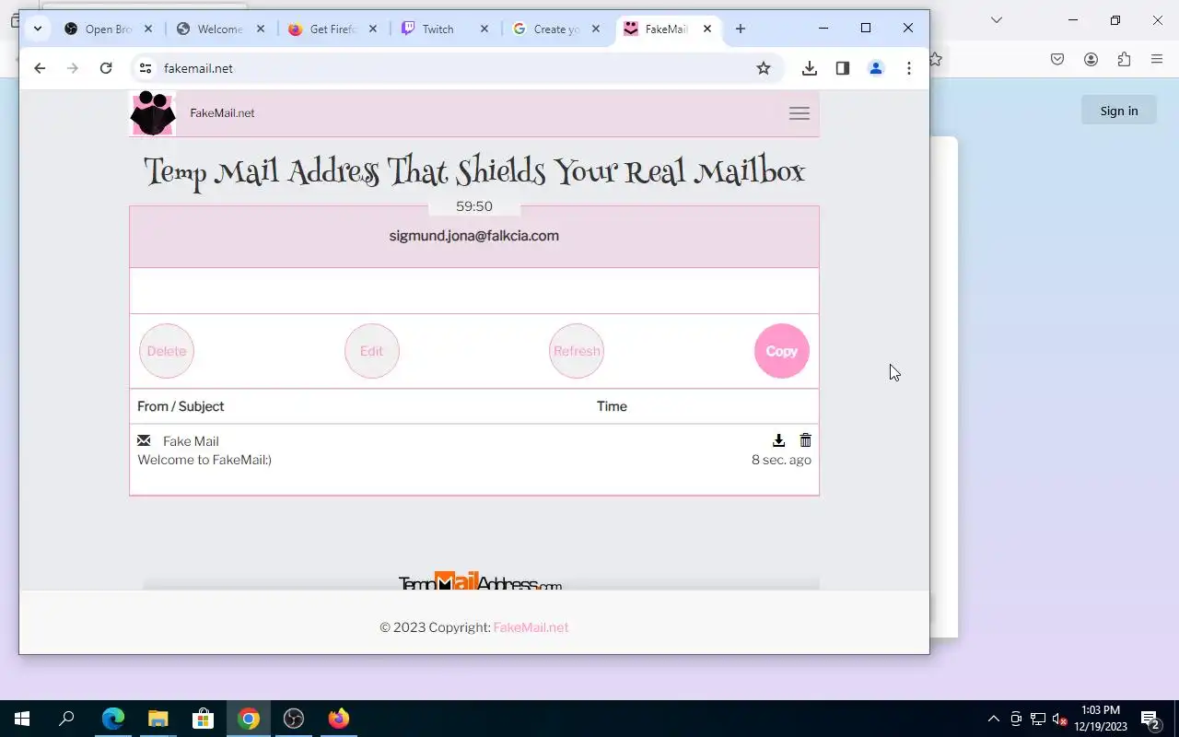The height and width of the screenshot is (737, 1179).
Task: Show hidden system tray icons
Action: (x=994, y=719)
